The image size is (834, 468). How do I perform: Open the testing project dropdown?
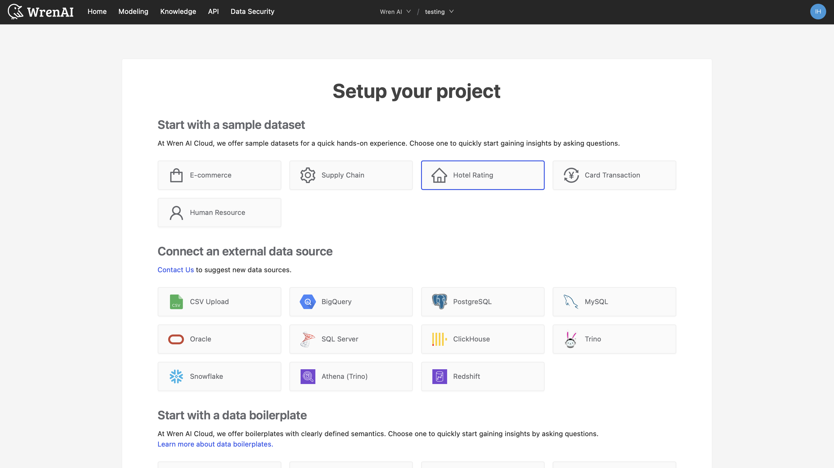(439, 12)
